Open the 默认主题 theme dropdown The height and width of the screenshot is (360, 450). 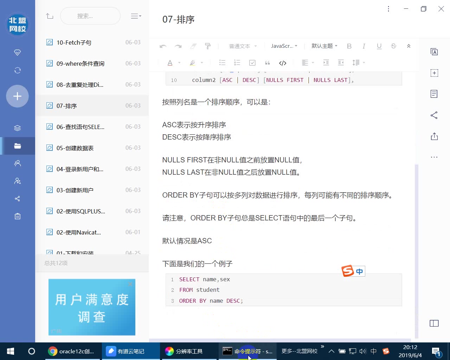click(x=323, y=46)
